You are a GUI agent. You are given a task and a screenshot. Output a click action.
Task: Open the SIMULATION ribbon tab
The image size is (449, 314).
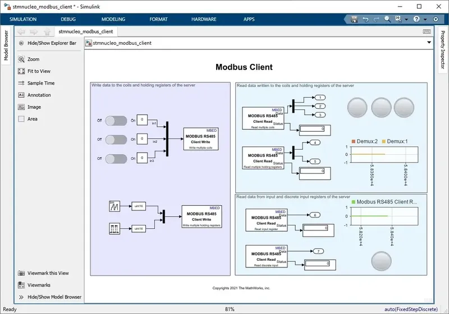23,19
